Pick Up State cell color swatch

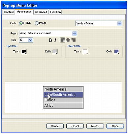coord(55,52)
